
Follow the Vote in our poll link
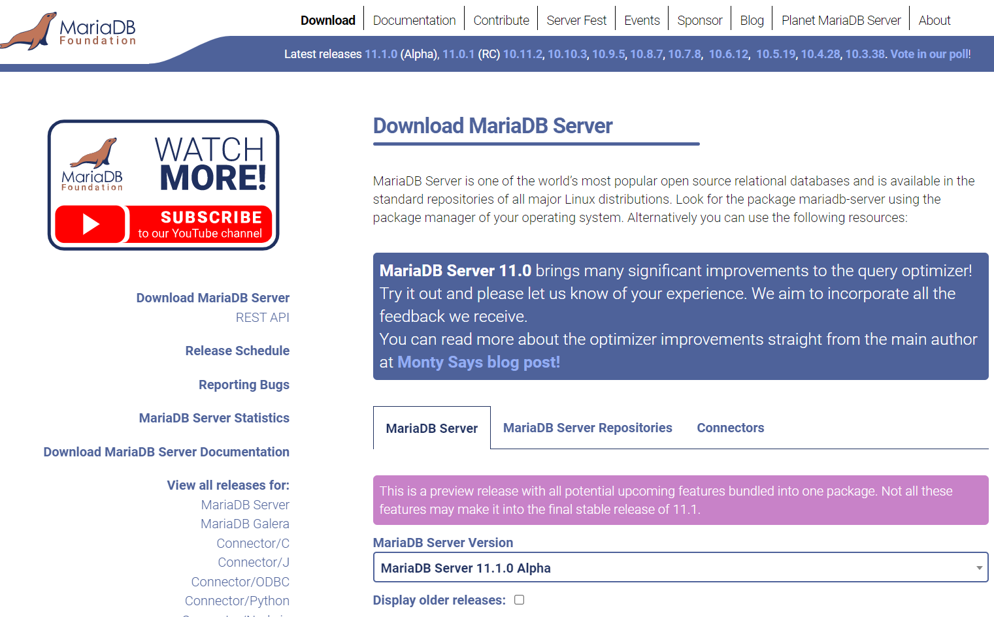930,54
